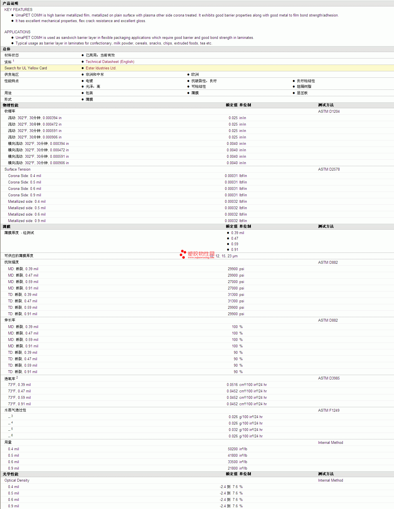Image resolution: width=394 pixels, height=509 pixels.
Task: Click the 41800 yield value
Action: 233,456
